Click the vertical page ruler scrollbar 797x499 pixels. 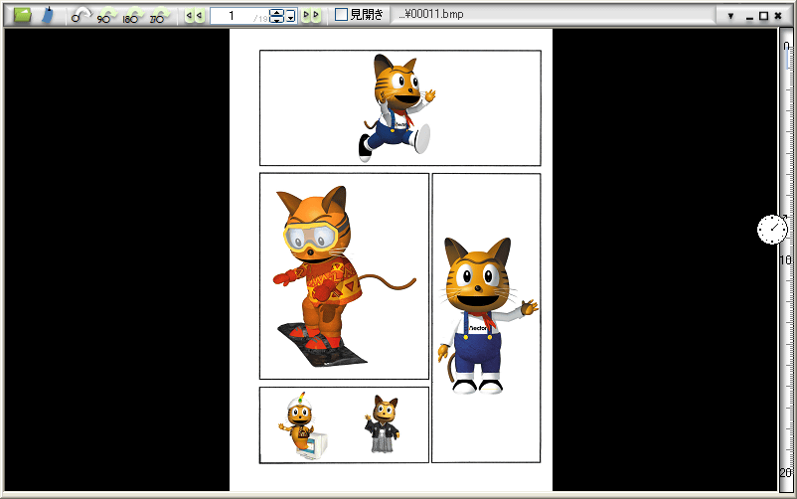786,259
